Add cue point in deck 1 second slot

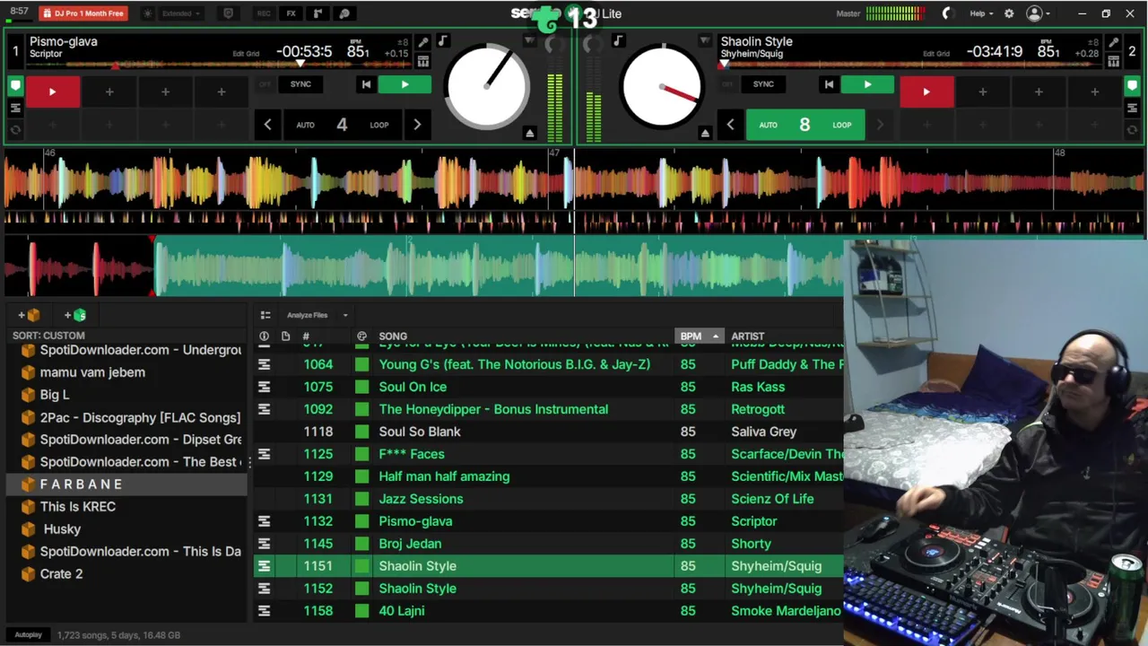click(109, 92)
